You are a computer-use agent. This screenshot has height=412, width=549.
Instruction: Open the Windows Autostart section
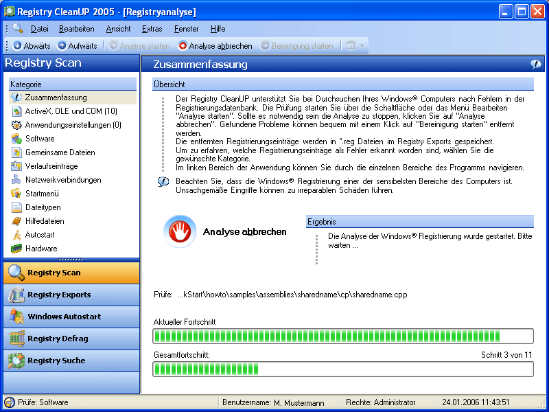(x=71, y=317)
